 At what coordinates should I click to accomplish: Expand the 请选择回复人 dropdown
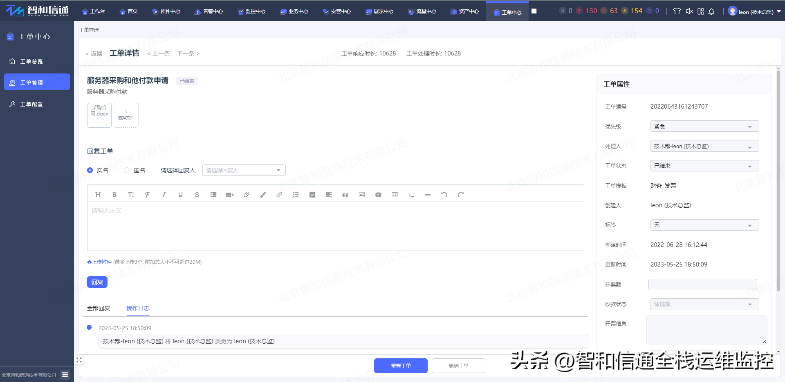tap(244, 170)
